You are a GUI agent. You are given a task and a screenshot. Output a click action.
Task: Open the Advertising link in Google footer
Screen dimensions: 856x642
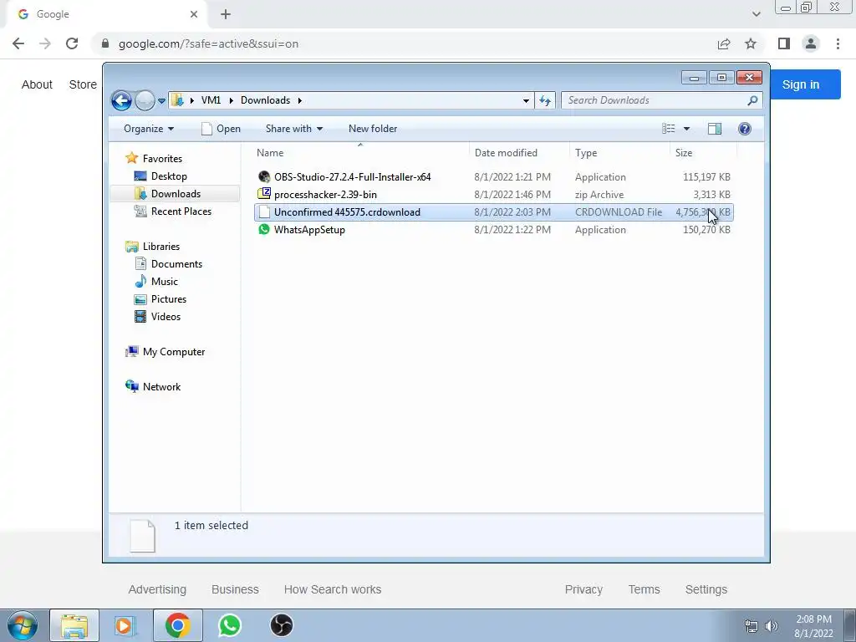click(157, 589)
